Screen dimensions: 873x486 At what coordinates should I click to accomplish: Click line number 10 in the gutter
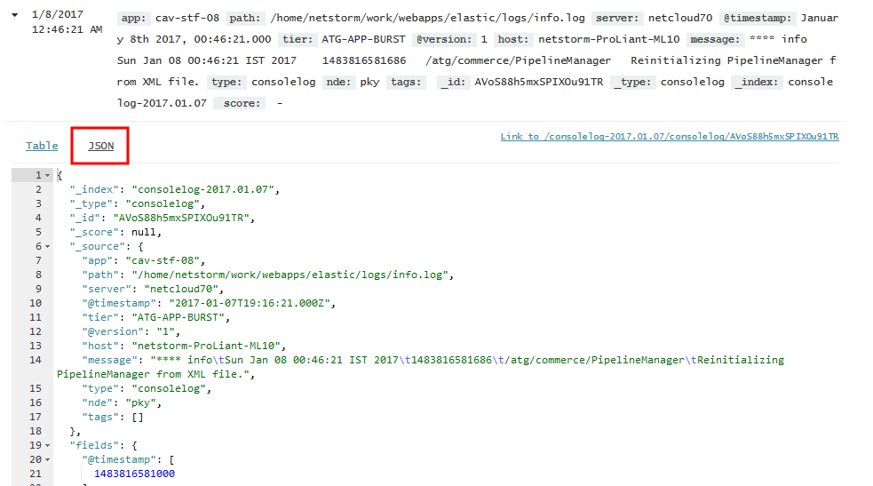point(36,303)
